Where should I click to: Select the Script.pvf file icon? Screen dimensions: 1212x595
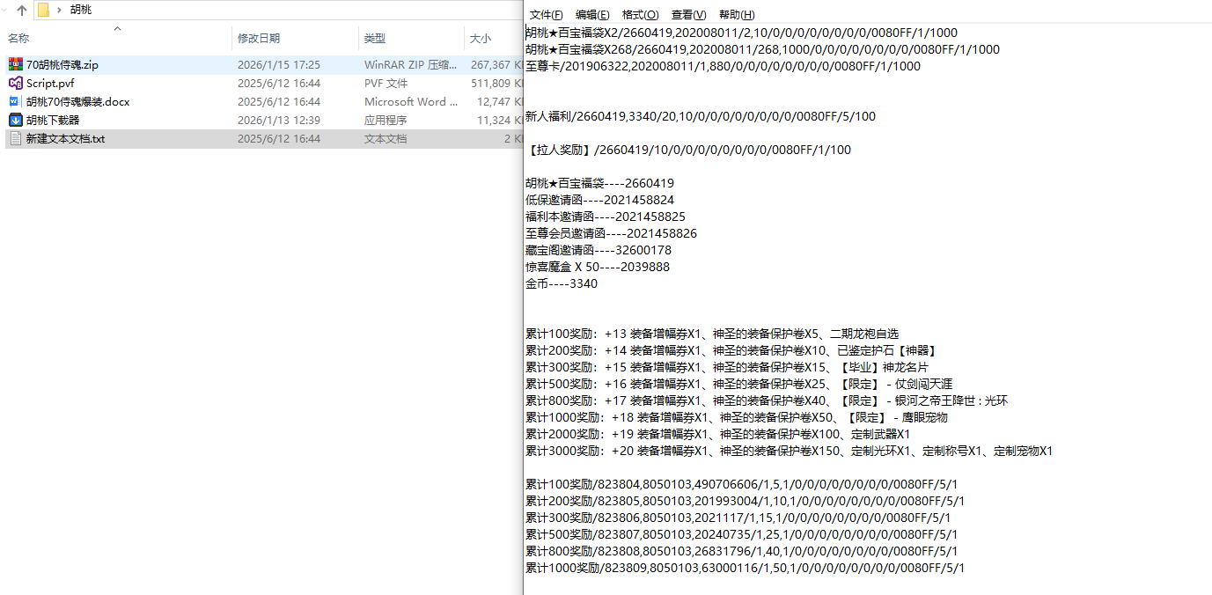point(53,83)
